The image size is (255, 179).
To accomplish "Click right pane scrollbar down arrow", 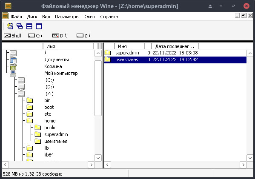I will 250,158.
